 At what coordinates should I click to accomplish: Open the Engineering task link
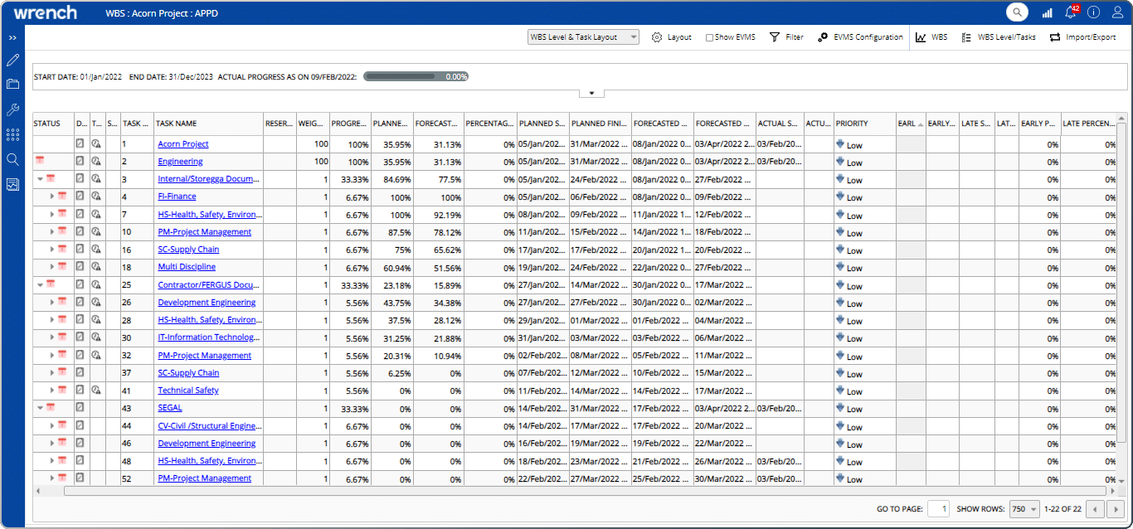[x=180, y=162]
